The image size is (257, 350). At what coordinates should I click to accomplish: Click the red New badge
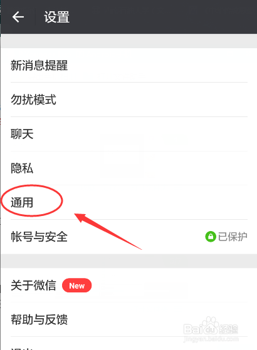pos(76,286)
